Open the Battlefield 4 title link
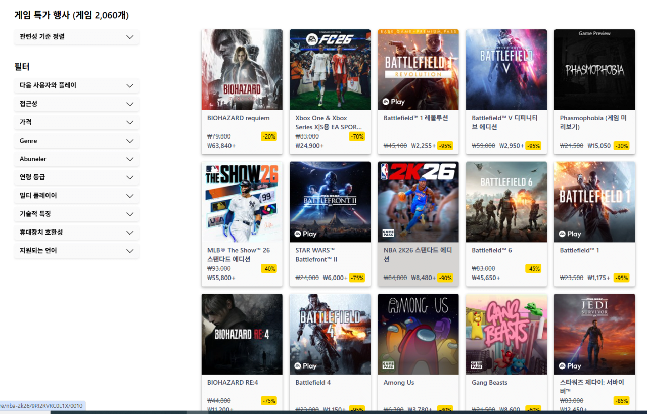This screenshot has width=647, height=414. tap(313, 383)
